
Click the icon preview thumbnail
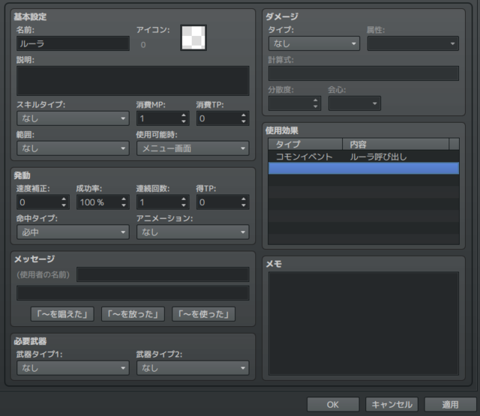(193, 38)
